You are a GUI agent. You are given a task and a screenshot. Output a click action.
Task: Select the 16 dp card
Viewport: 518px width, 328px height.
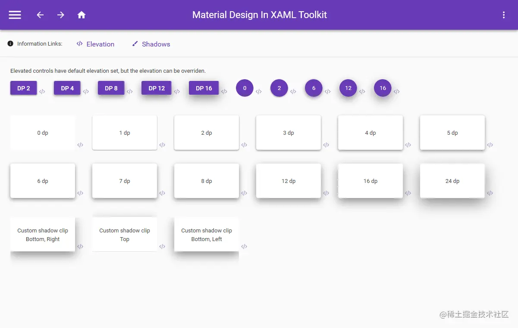coord(370,181)
